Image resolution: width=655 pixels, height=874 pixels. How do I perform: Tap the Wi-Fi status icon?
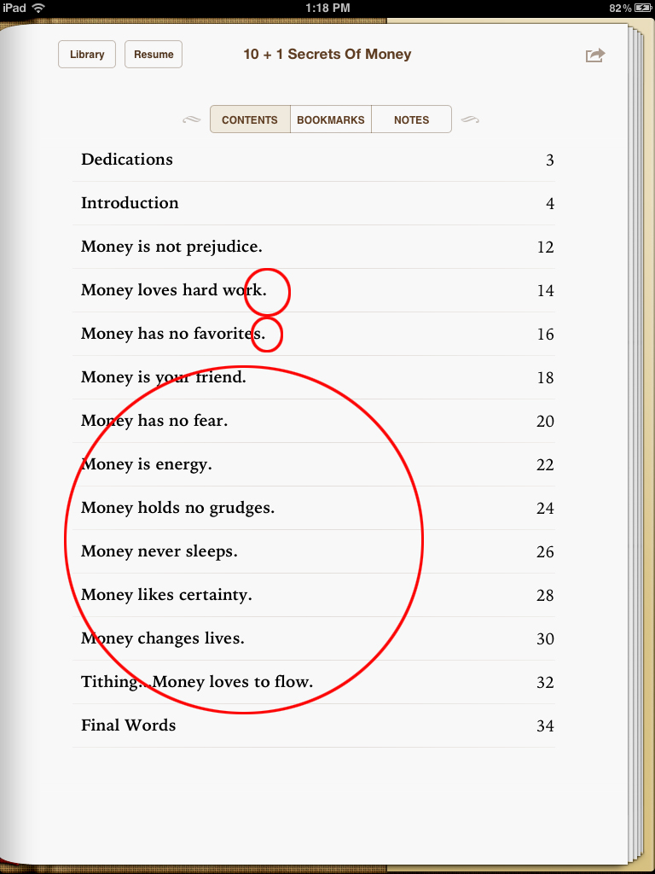[38, 8]
